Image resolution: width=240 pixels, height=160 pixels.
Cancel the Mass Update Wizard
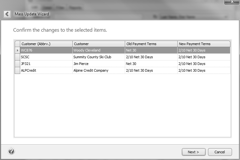tap(220, 152)
